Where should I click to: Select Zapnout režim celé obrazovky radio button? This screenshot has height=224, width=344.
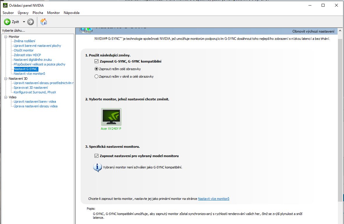97,69
